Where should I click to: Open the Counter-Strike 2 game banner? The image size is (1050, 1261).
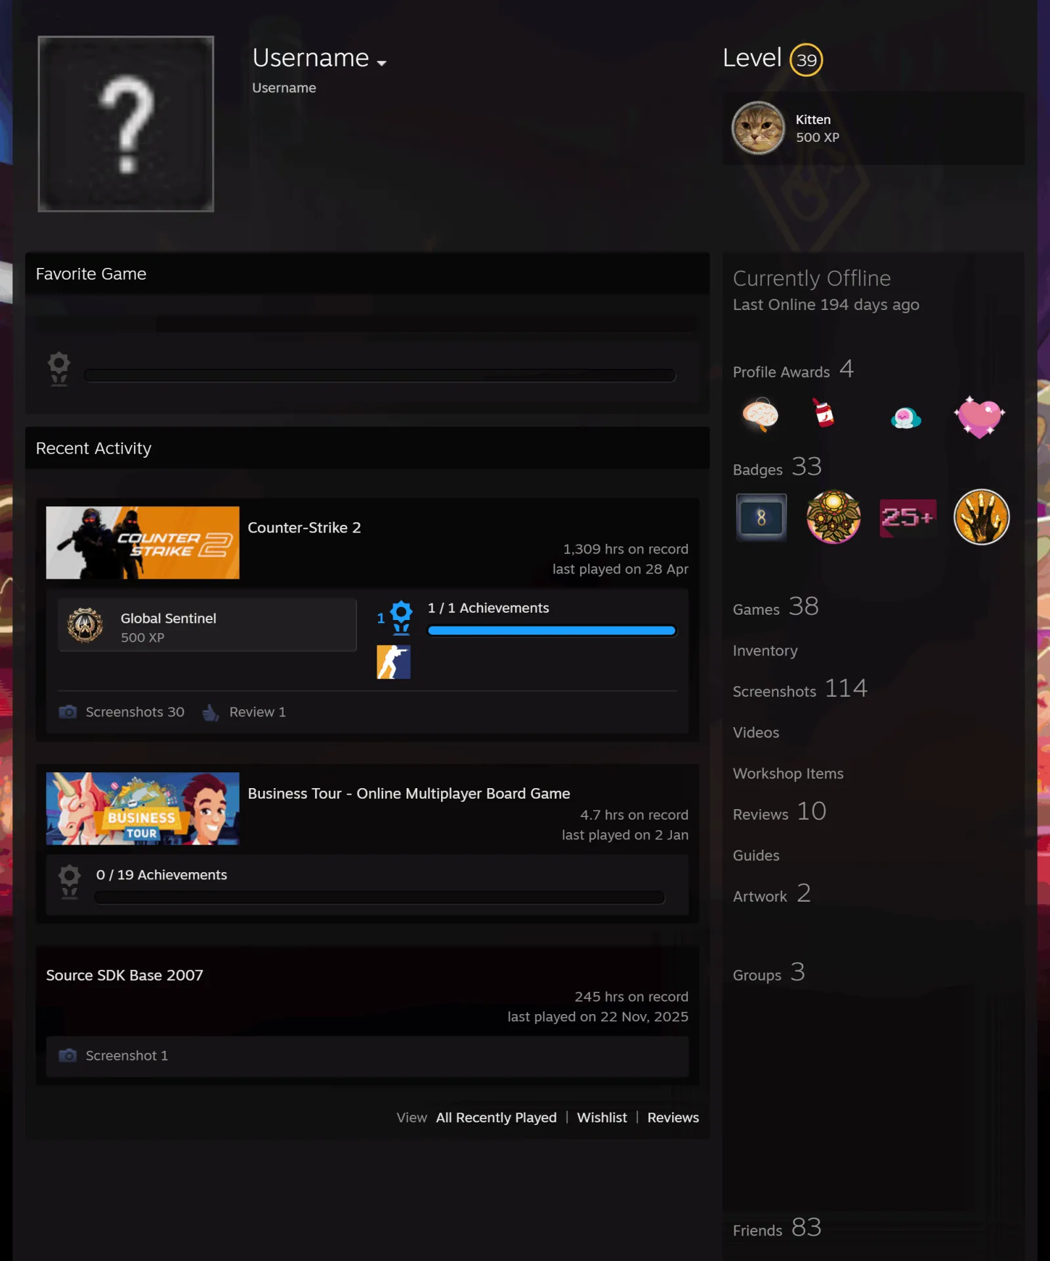[142, 542]
